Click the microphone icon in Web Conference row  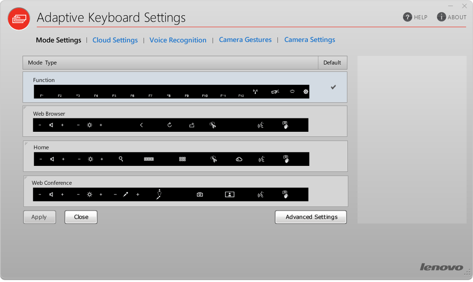[x=126, y=194]
